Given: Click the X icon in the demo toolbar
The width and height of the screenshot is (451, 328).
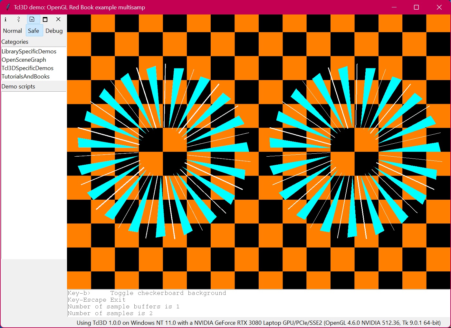Looking at the screenshot, I should [58, 19].
